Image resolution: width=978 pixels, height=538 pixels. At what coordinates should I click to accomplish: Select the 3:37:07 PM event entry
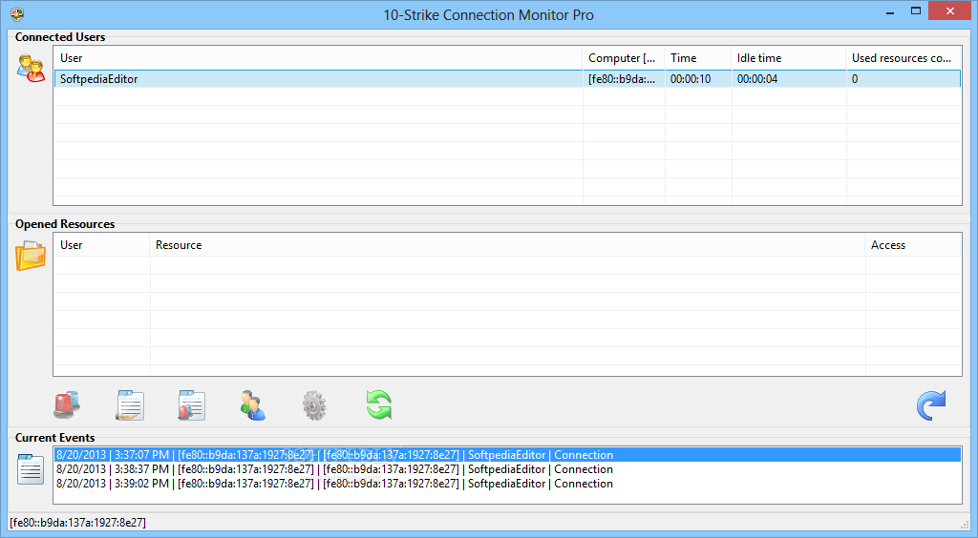[507, 455]
